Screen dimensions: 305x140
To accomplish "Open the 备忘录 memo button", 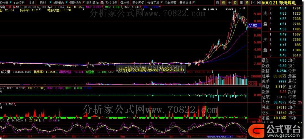I will tap(125, 2).
